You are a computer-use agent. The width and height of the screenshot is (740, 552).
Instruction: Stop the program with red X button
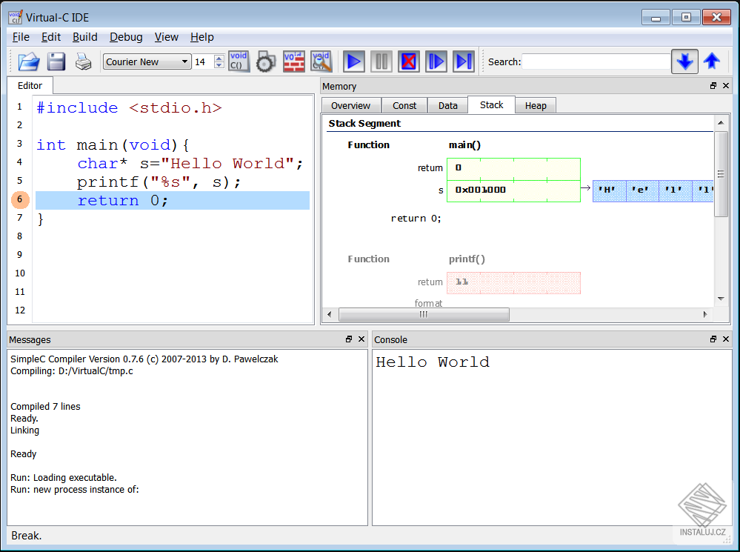(x=408, y=61)
